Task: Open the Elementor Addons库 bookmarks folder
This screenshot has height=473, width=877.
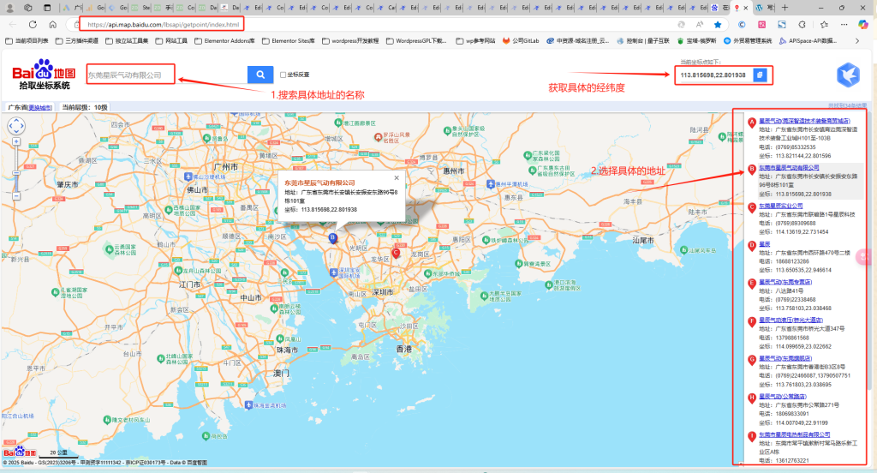Action: tap(225, 41)
